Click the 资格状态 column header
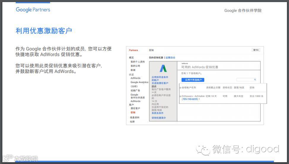 click(x=227, y=87)
